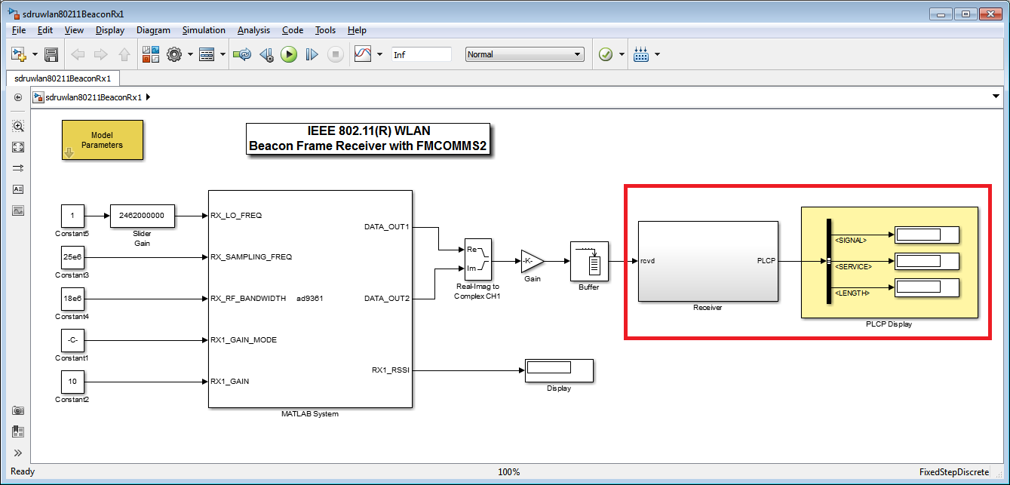This screenshot has height=485, width=1010.
Task: Open the Diagram menu
Action: [x=153, y=30]
